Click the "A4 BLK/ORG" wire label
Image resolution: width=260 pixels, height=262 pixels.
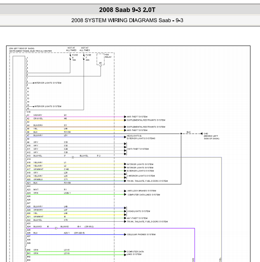[35, 125]
